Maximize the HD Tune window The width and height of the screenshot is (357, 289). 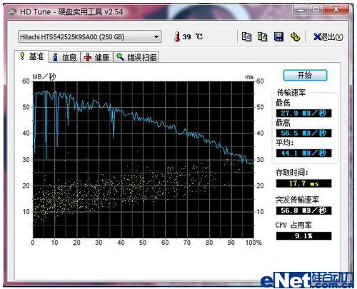point(316,9)
